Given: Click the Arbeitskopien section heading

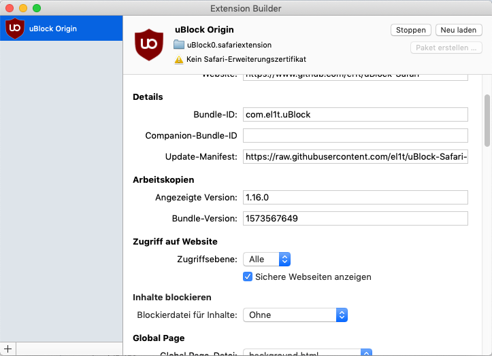Looking at the screenshot, I should (163, 179).
